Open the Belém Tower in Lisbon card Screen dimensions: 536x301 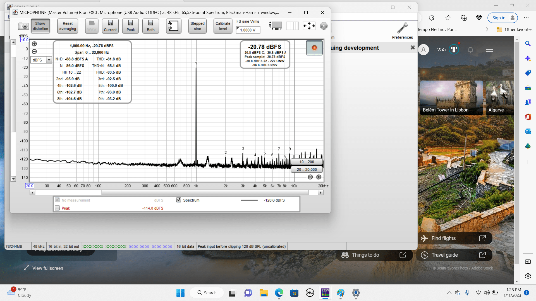click(x=451, y=98)
